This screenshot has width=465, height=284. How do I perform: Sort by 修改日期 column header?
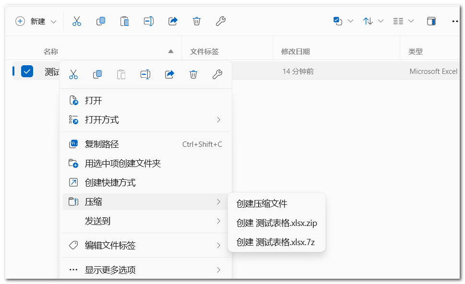pyautogui.click(x=295, y=51)
